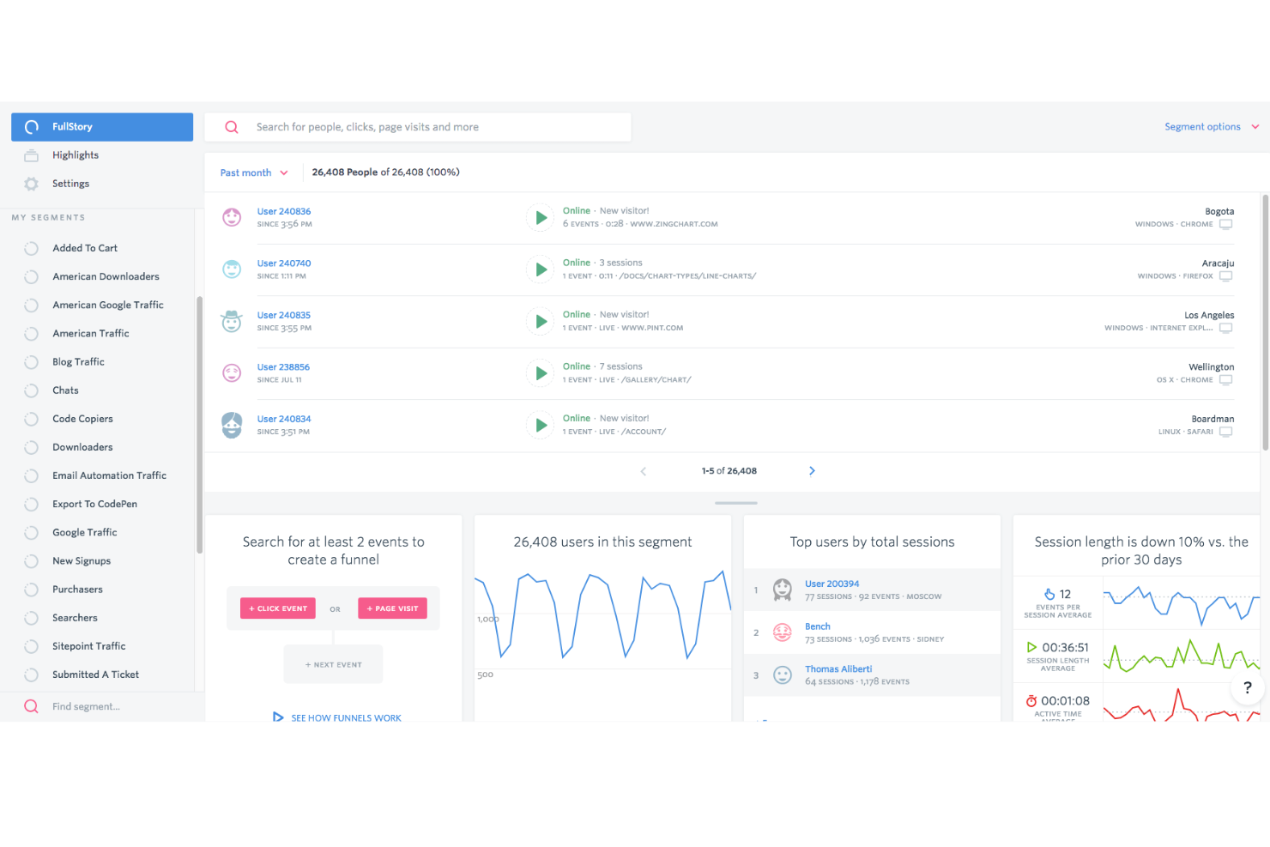Click the + PAGE VISIT button

pos(392,608)
